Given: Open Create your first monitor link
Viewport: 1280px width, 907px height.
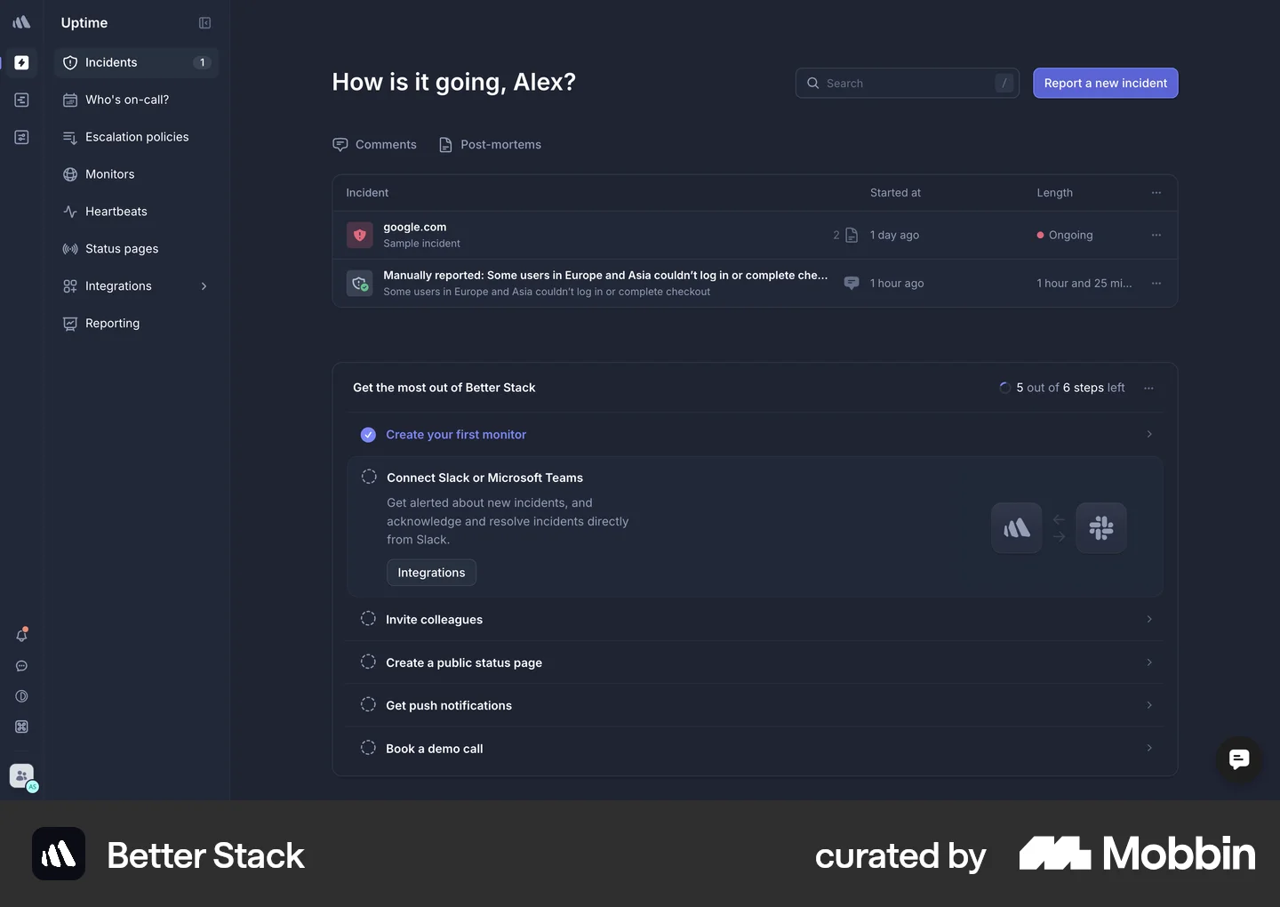Looking at the screenshot, I should 456,435.
